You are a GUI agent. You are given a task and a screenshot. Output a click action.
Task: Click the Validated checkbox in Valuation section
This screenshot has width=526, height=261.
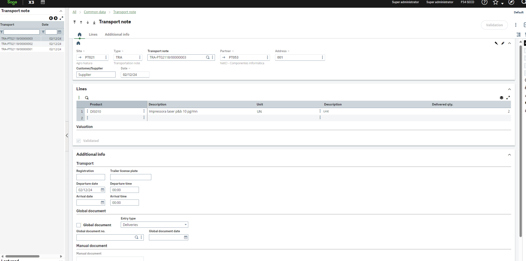(78, 141)
